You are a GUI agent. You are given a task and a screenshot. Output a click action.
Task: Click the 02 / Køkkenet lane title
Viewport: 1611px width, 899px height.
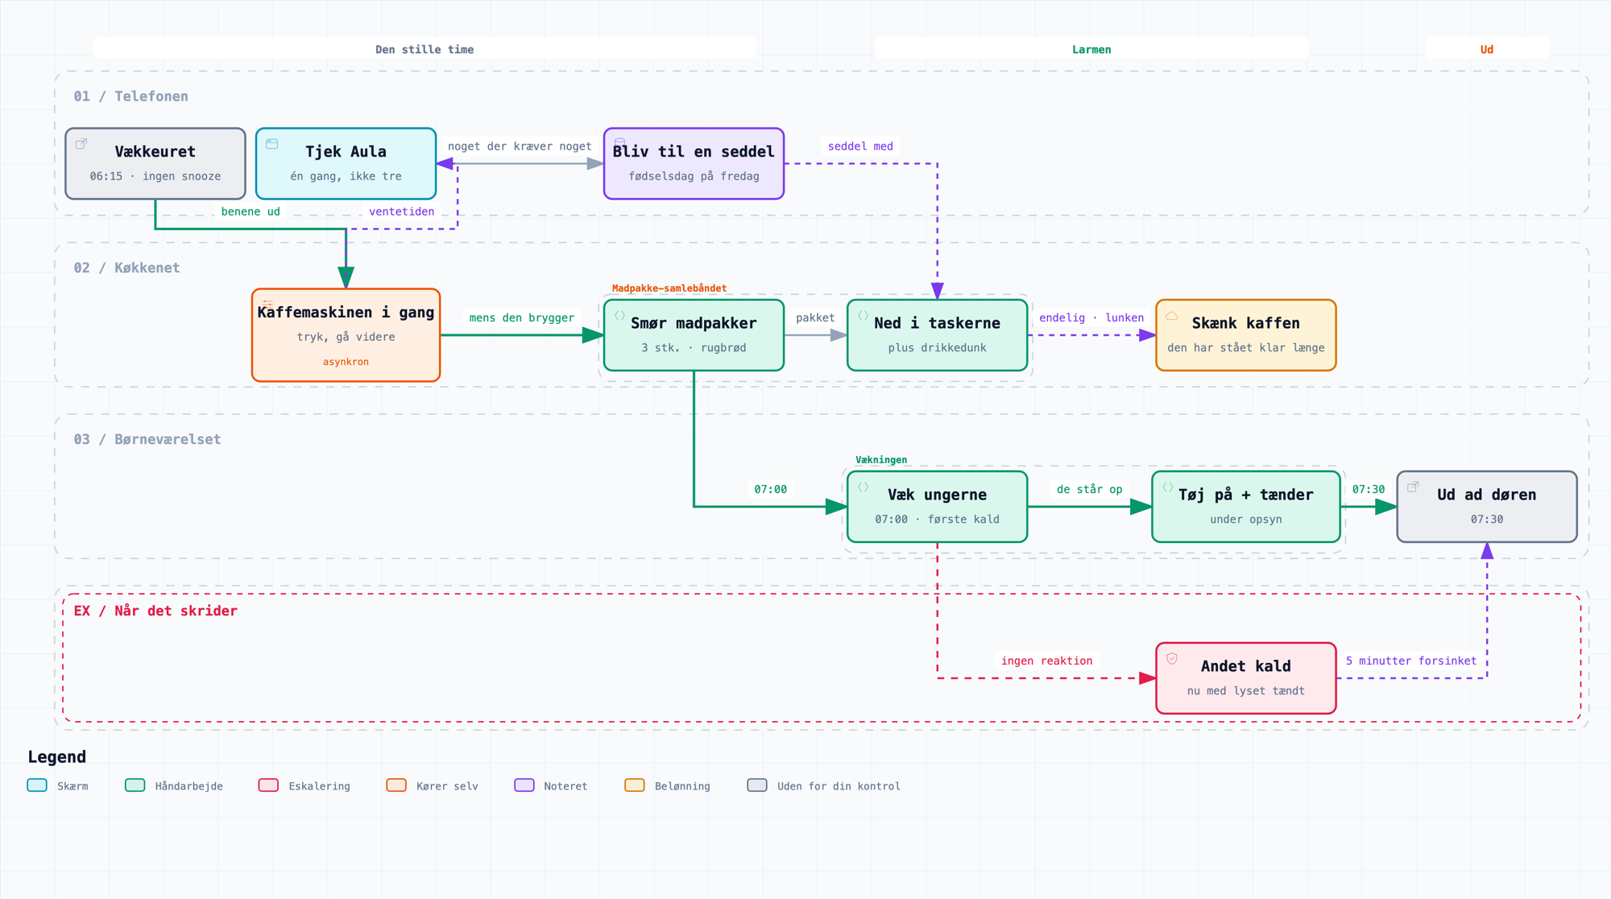[x=126, y=268]
